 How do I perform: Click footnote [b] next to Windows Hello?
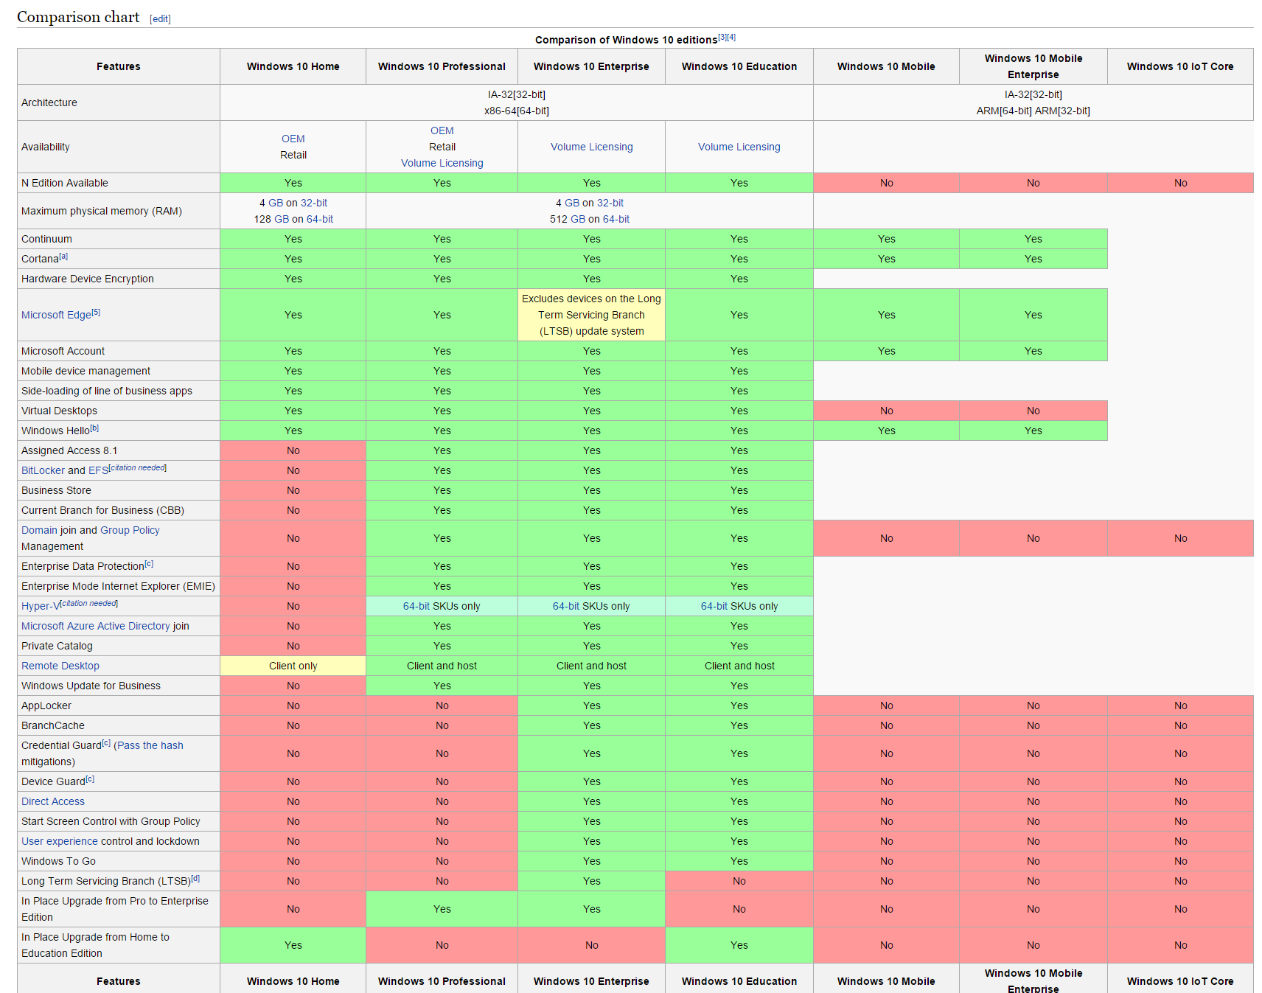point(94,428)
